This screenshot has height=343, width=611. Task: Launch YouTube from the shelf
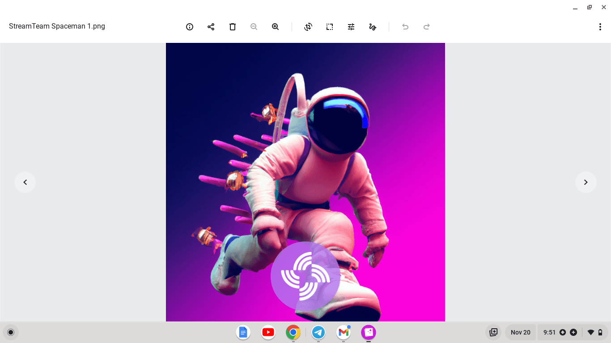(268, 332)
